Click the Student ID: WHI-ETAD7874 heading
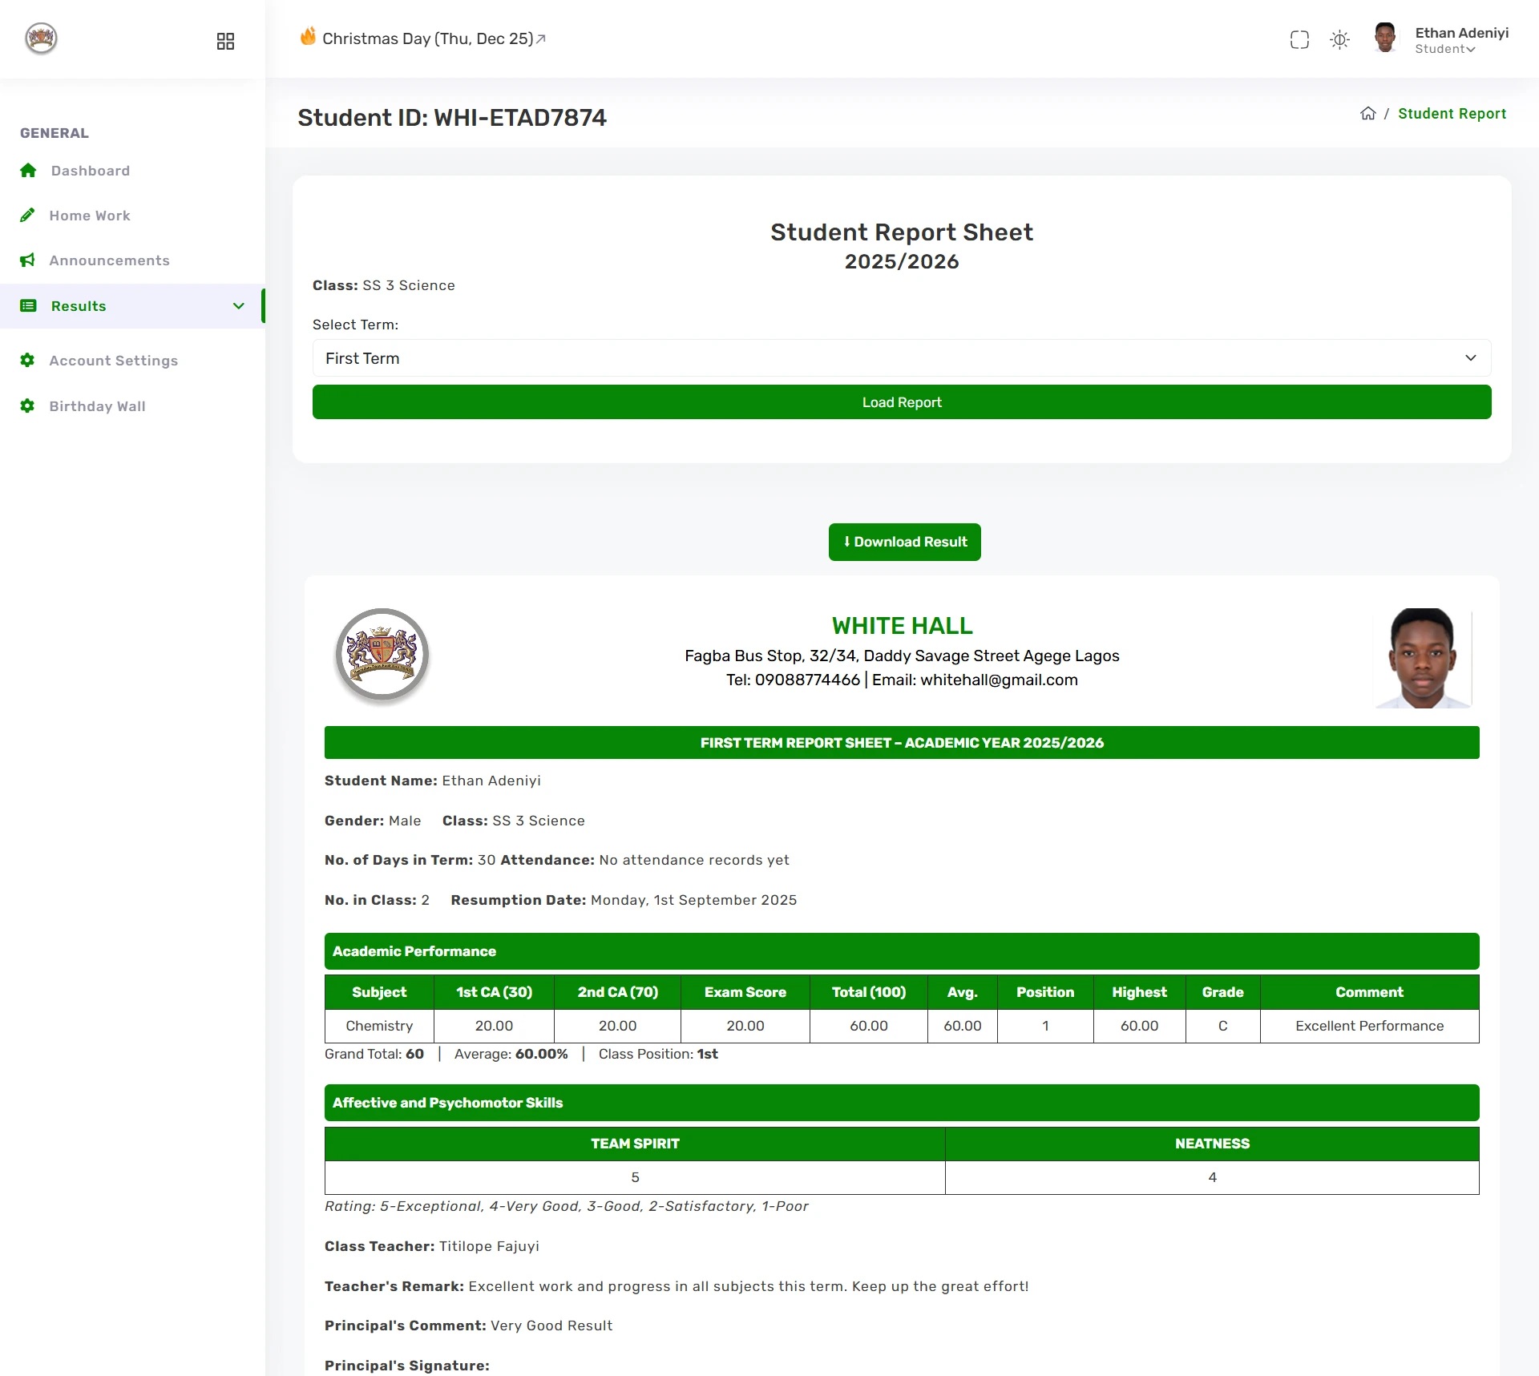 click(x=452, y=118)
